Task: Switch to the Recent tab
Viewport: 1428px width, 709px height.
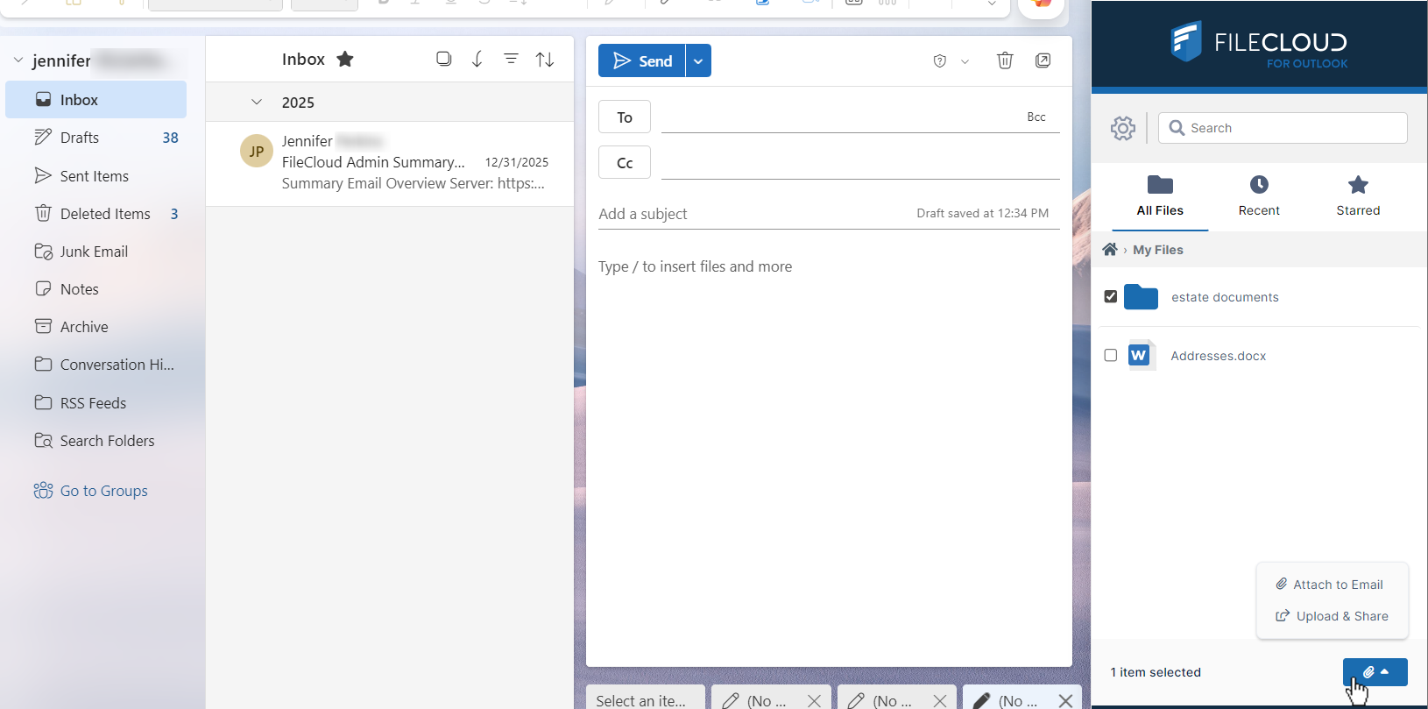Action: 1258,195
